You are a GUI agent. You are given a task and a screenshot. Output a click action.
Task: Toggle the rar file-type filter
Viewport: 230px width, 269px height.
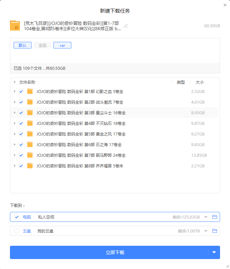click(x=62, y=45)
